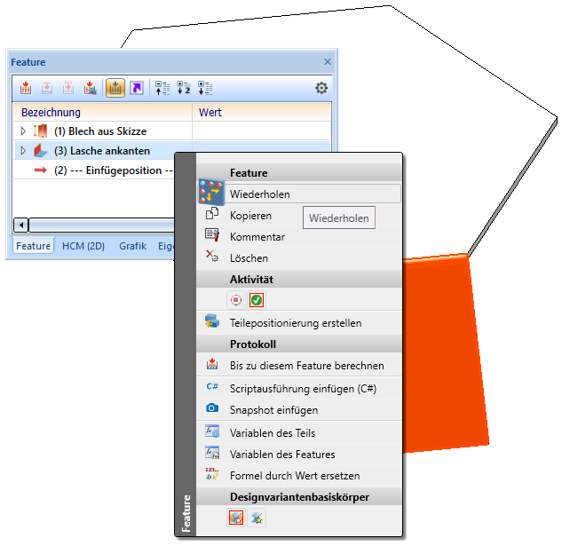Screen dimensions: 562x546
Task: Choose Snapshot einfügen
Action: [299, 410]
